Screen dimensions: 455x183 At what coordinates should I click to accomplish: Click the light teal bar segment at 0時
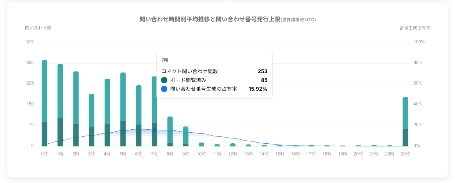tap(44, 91)
